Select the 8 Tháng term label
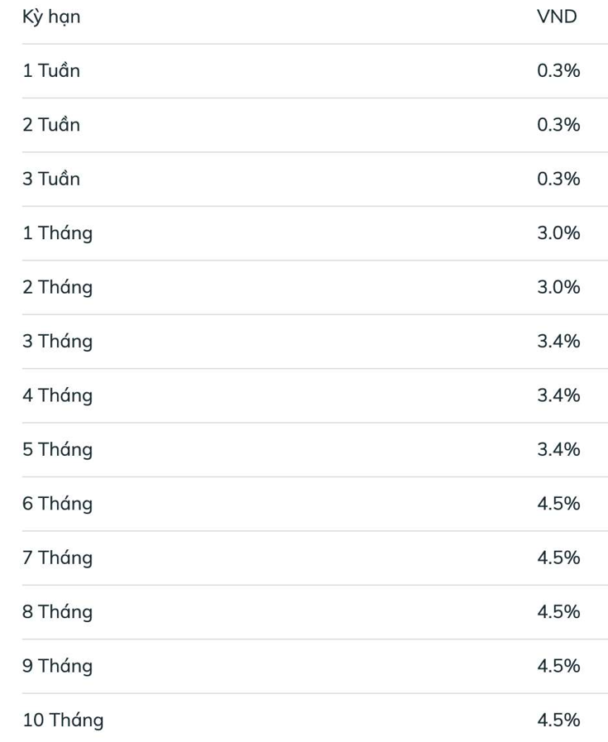This screenshot has width=608, height=742. (57, 612)
